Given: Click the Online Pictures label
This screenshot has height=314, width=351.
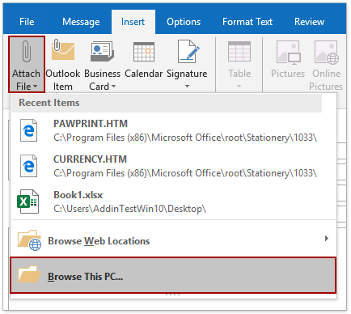Looking at the screenshot, I should [326, 80].
